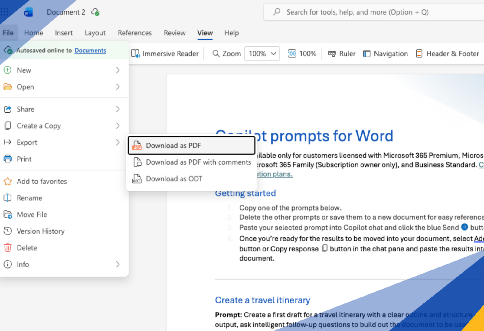Toggle the Ruler display

(342, 54)
